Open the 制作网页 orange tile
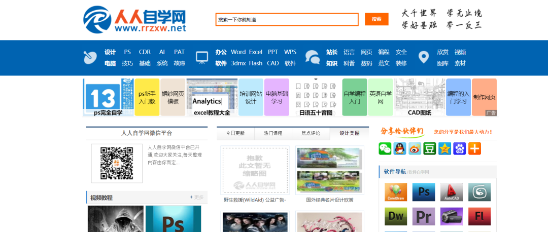The height and width of the screenshot is (232, 548). click(x=484, y=97)
